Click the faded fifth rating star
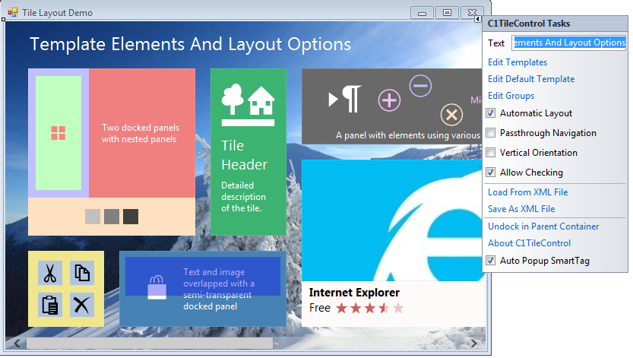Screen dimensions: 633x358 coord(398,309)
